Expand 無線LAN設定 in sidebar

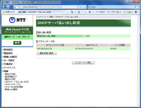tap(10, 57)
